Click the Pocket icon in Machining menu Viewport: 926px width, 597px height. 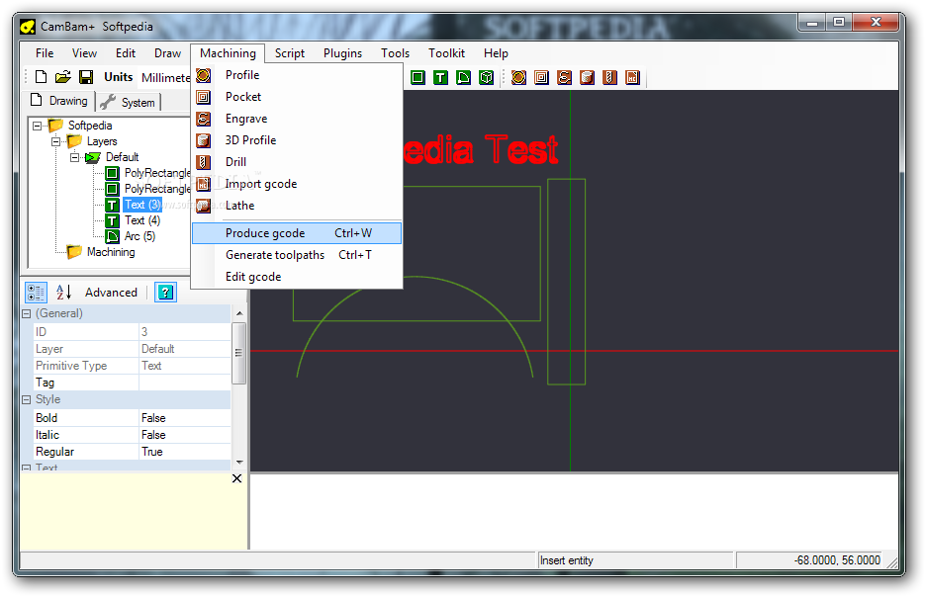point(203,97)
